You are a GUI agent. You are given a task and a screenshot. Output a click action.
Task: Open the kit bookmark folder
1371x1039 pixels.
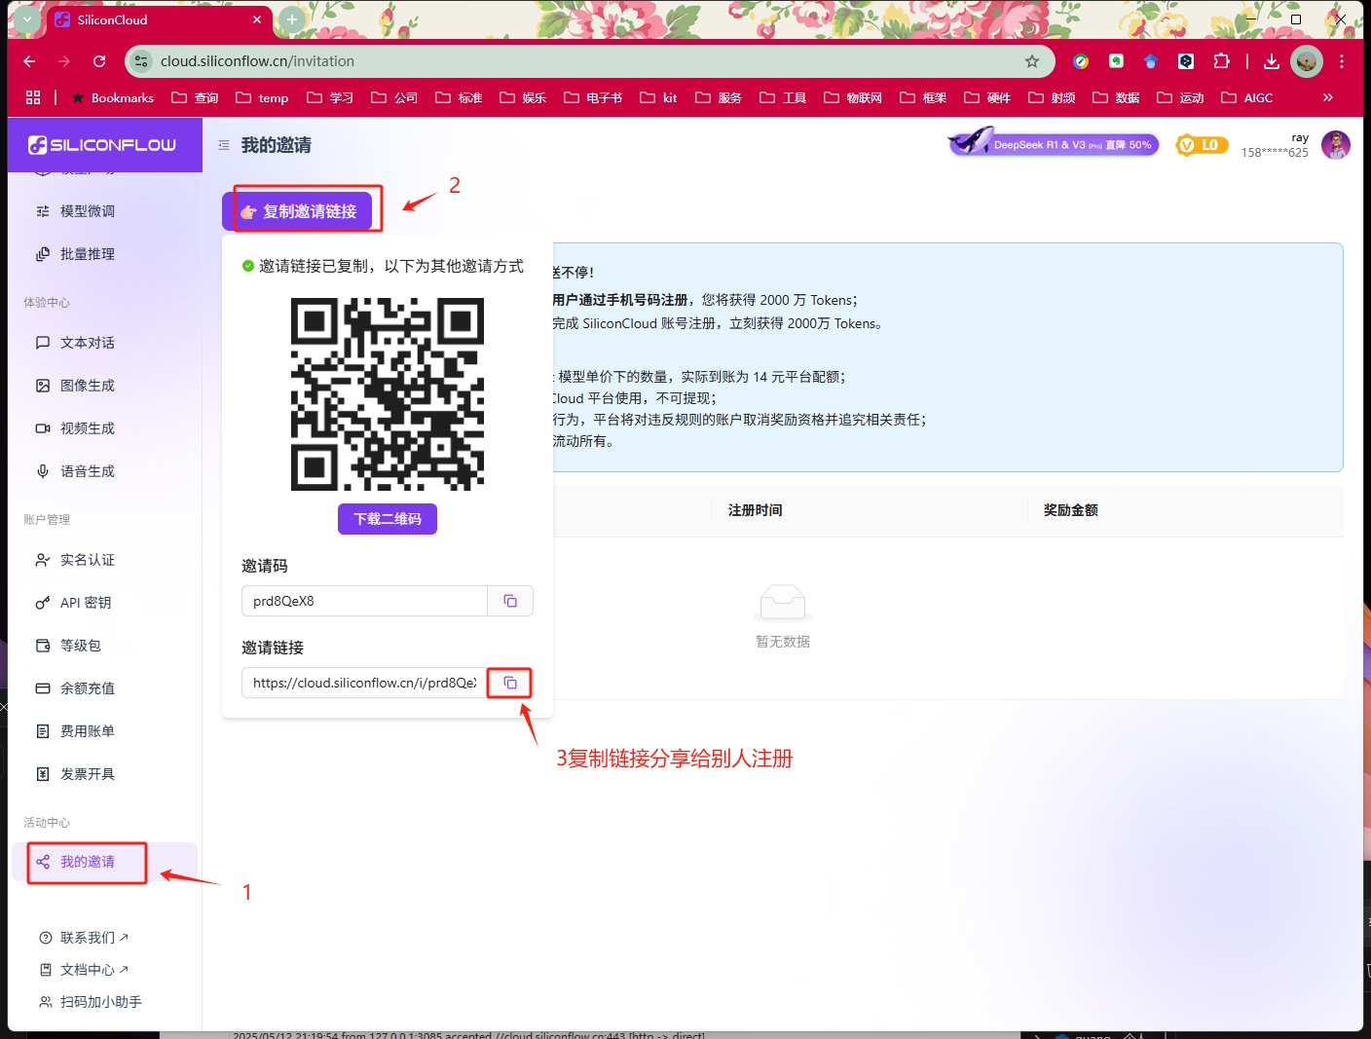658,97
